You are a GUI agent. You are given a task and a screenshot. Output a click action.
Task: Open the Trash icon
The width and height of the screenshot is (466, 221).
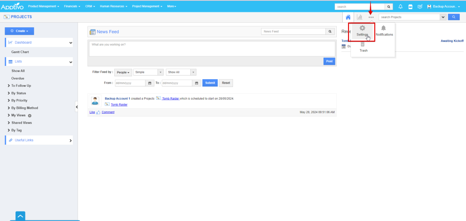pyautogui.click(x=363, y=46)
